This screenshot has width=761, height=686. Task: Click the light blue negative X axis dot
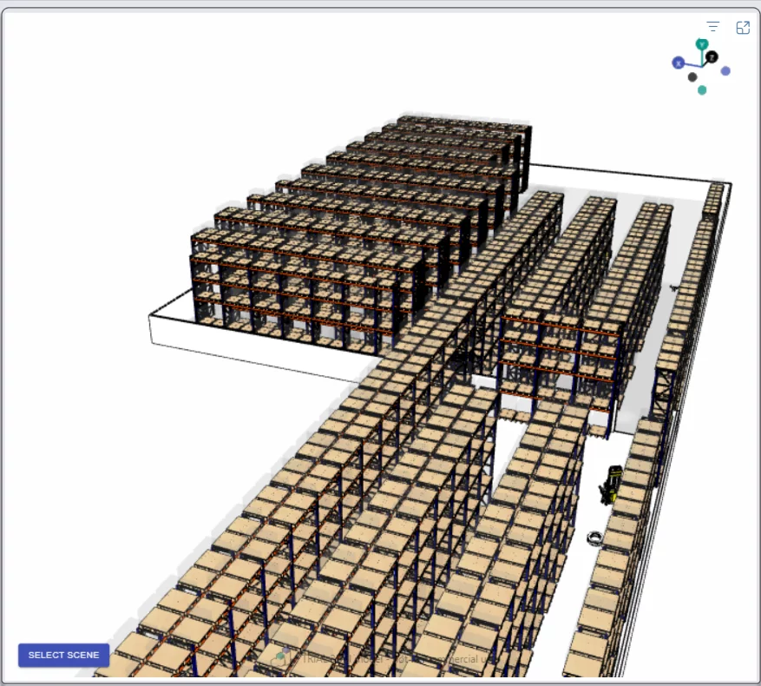click(x=725, y=71)
